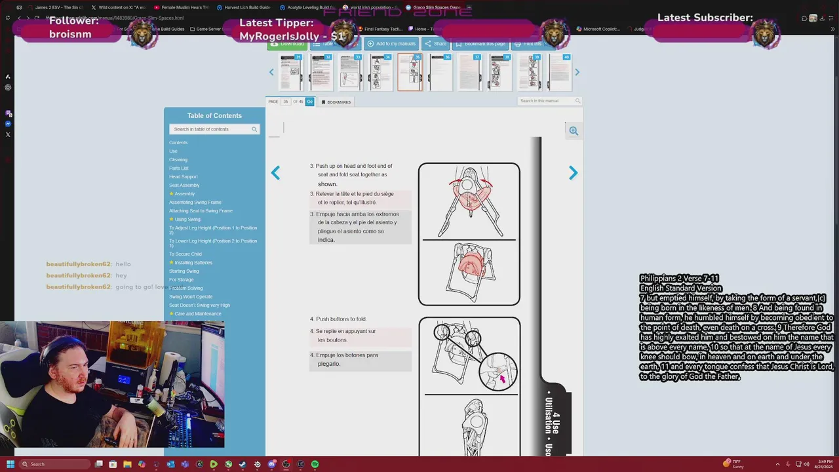This screenshot has height=472, width=839.
Task: Click the manual search magnifier icon
Action: click(x=577, y=101)
